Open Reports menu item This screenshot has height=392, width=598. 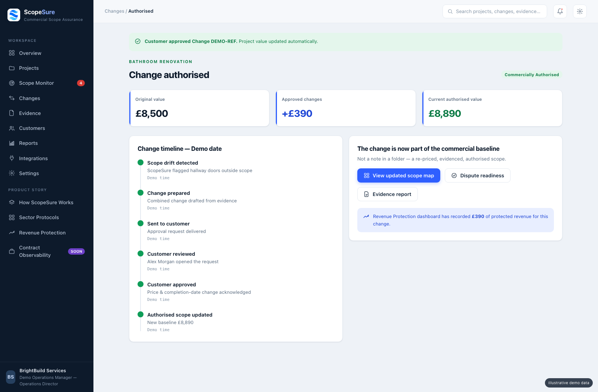tap(47, 143)
